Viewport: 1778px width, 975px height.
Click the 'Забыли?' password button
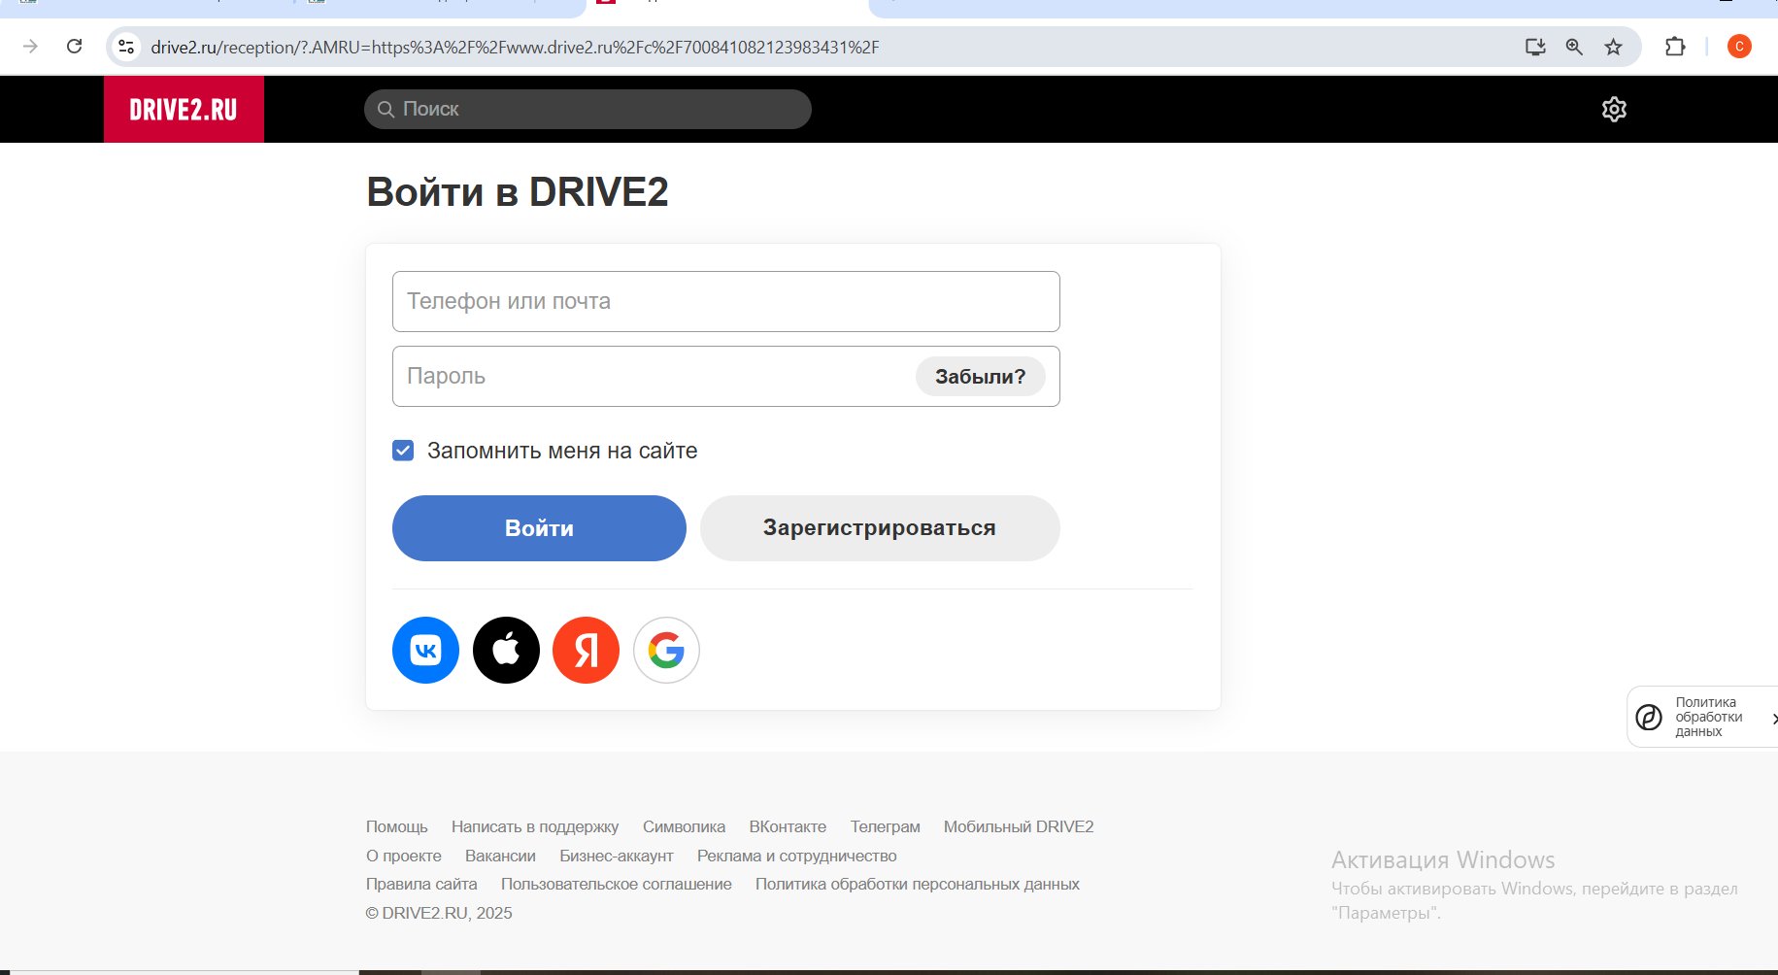[980, 377]
